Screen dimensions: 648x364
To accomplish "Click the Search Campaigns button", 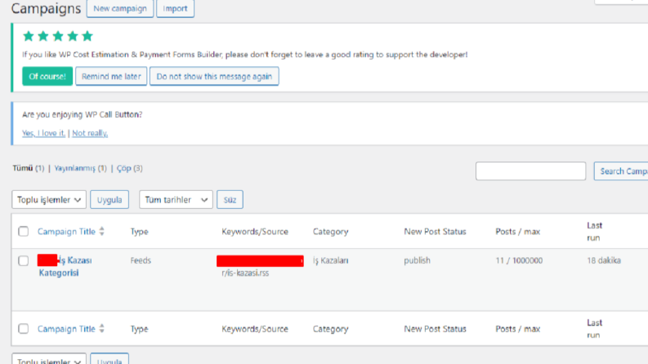I will [621, 171].
